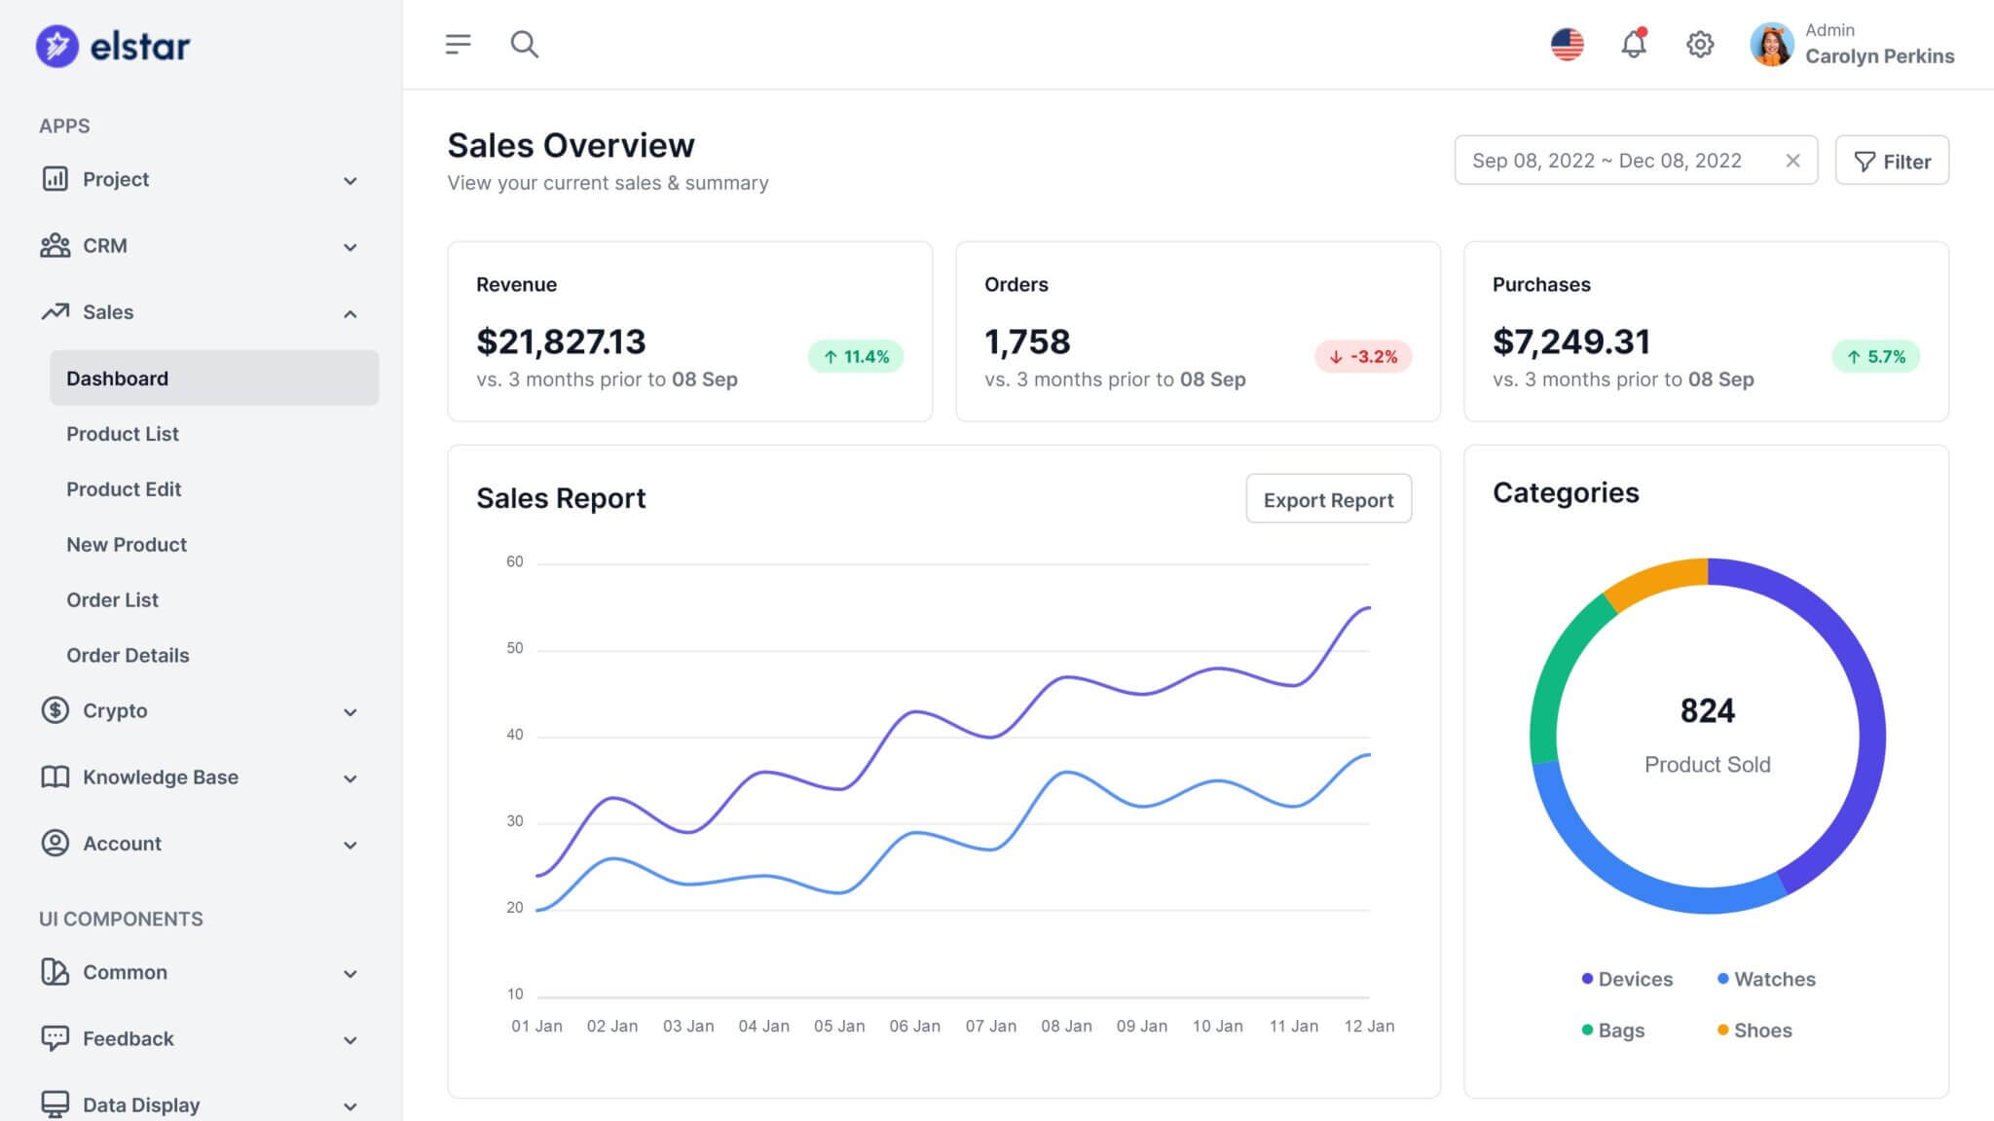Expand the Project menu chevron
The height and width of the screenshot is (1121, 1994).
351,181
